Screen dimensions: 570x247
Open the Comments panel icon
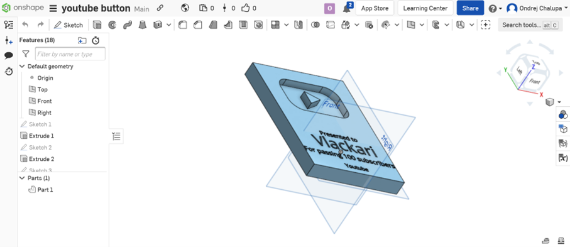point(9,56)
